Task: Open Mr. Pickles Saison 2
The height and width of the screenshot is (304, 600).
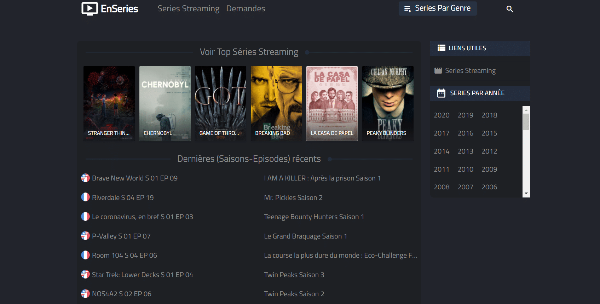Action: coord(293,197)
